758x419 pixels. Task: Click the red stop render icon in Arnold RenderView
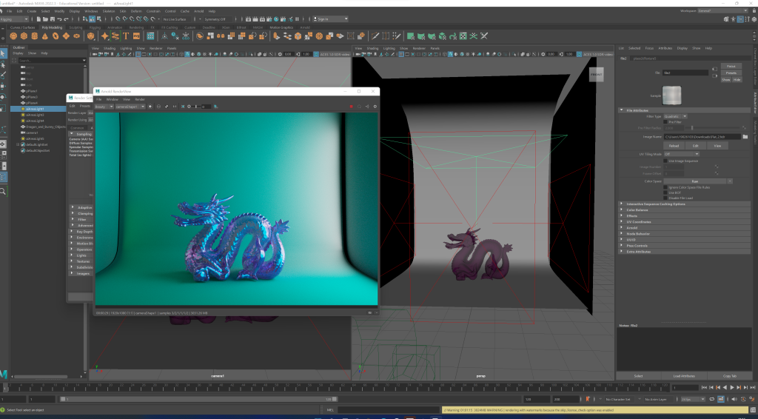click(351, 107)
